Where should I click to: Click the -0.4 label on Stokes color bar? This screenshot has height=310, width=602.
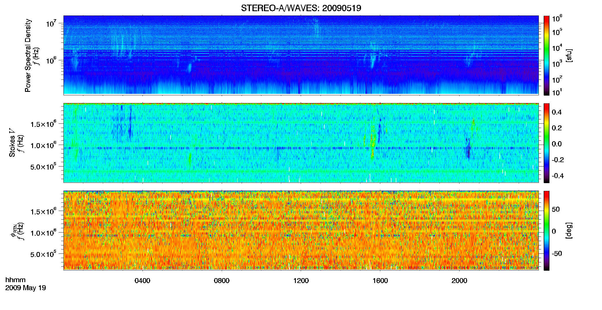tap(558, 176)
